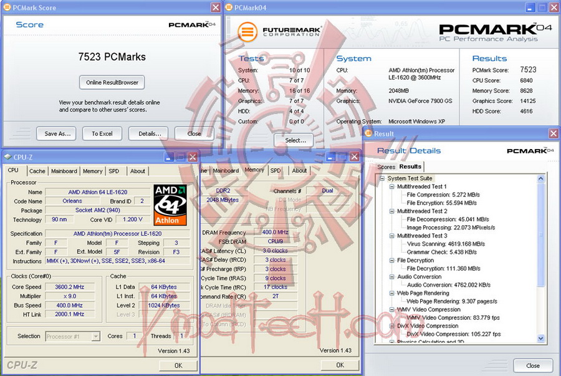Close the PCMark Score window
The image size is (561, 376).
pos(216,7)
